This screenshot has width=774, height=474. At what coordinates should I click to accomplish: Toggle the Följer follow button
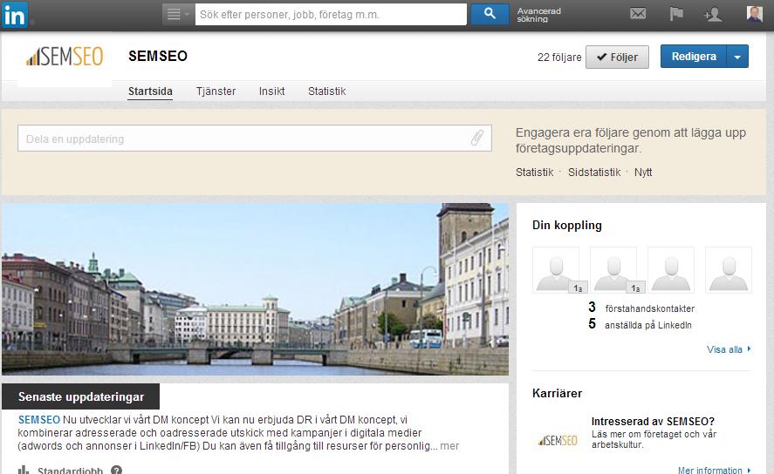coord(617,58)
